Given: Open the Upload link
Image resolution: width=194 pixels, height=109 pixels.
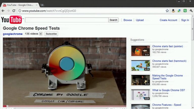Looking at the screenshot, I should (140, 20).
